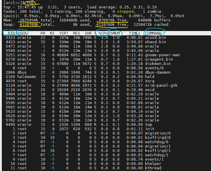The width and height of the screenshot is (211, 171).
Task: Click the scim-panel-gtk command
Action: (x=161, y=85)
